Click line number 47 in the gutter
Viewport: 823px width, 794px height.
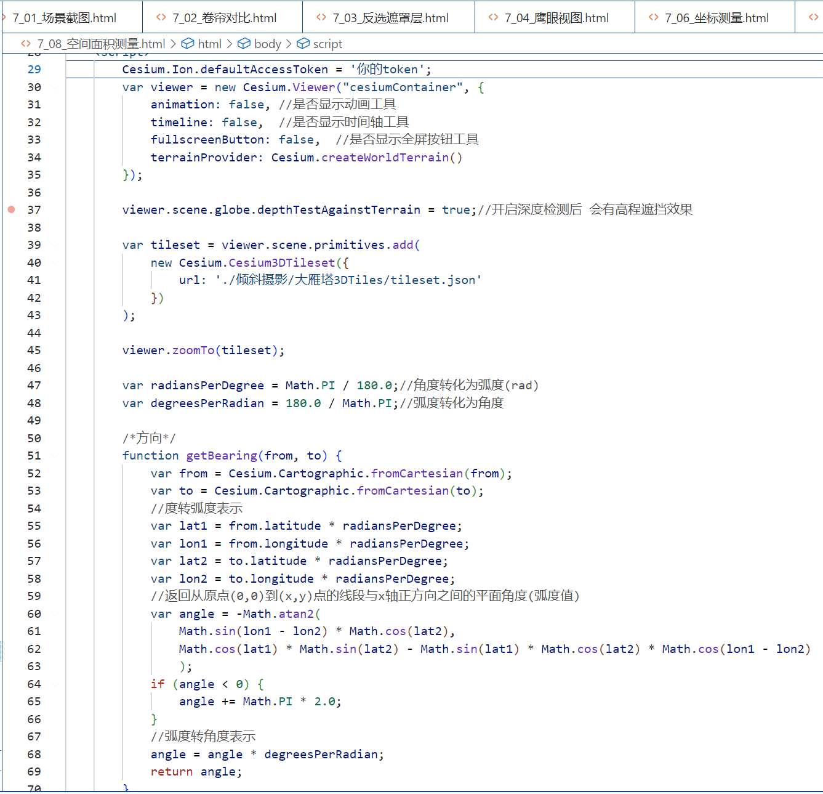(x=34, y=386)
